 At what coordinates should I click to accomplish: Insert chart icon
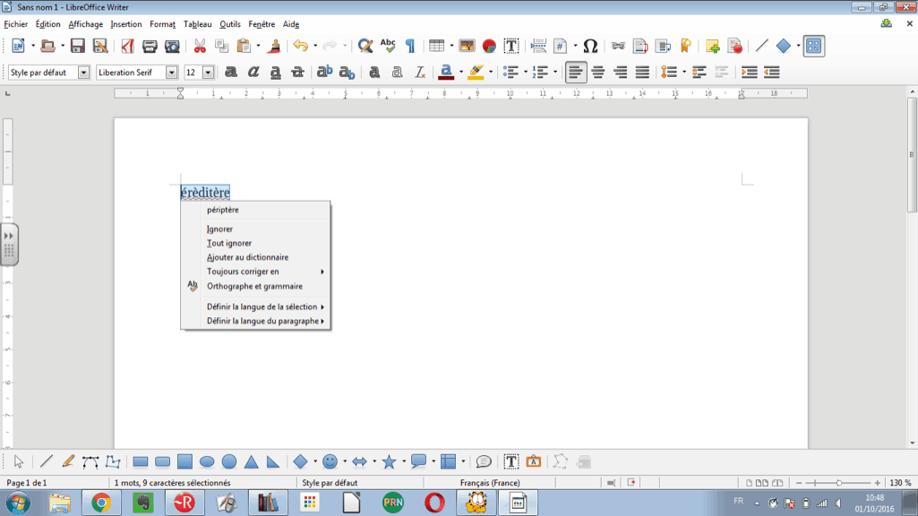(x=489, y=46)
